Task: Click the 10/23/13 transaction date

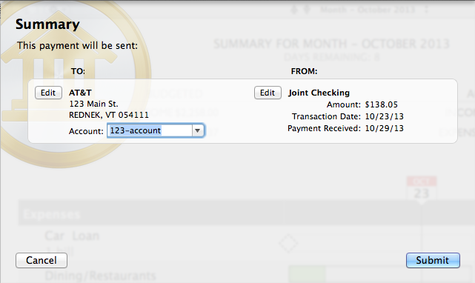Action: [384, 116]
